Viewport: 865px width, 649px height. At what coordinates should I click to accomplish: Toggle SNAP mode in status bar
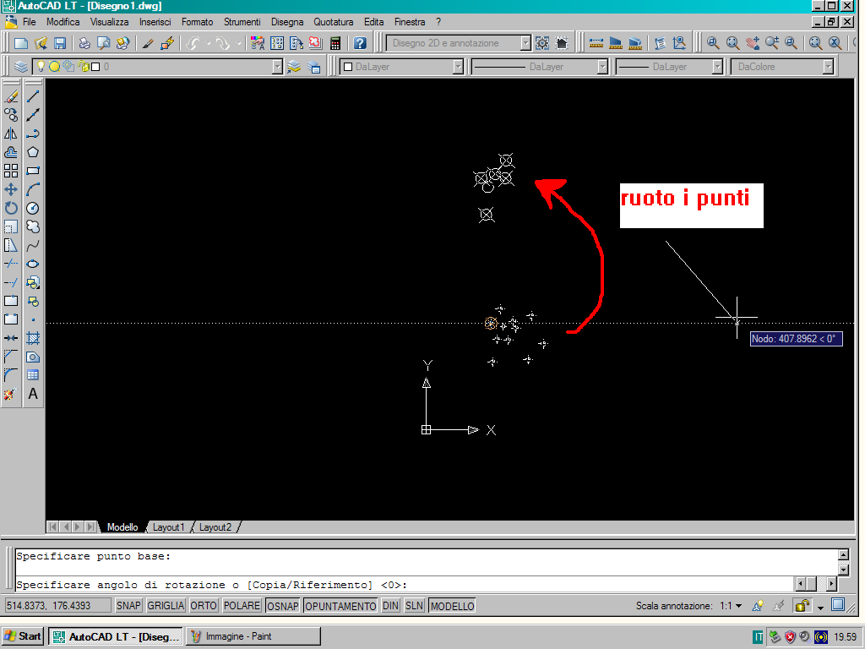tap(128, 606)
